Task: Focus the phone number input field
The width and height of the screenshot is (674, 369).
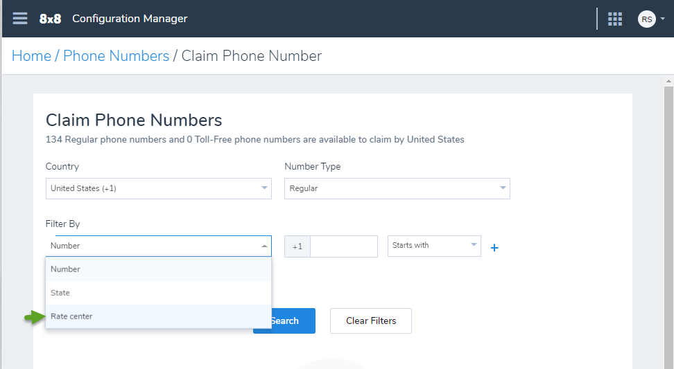Action: pyautogui.click(x=344, y=246)
